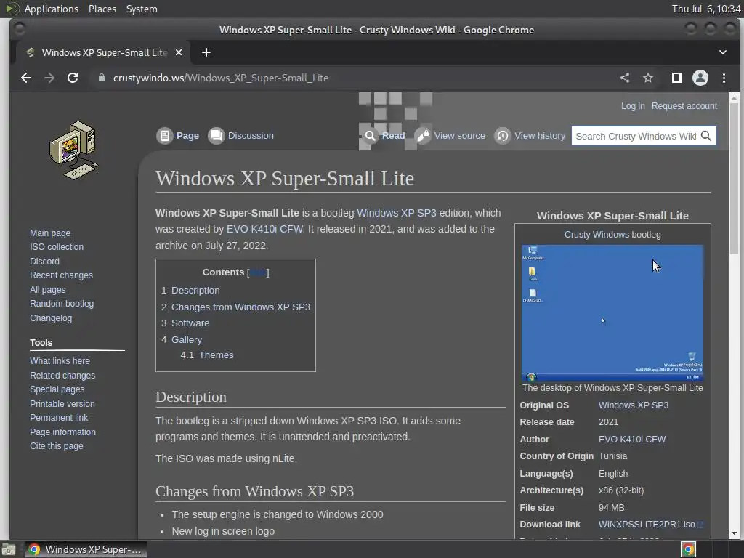This screenshot has width=744, height=558.
Task: Open the Chrome profile avatar
Action: 700,78
